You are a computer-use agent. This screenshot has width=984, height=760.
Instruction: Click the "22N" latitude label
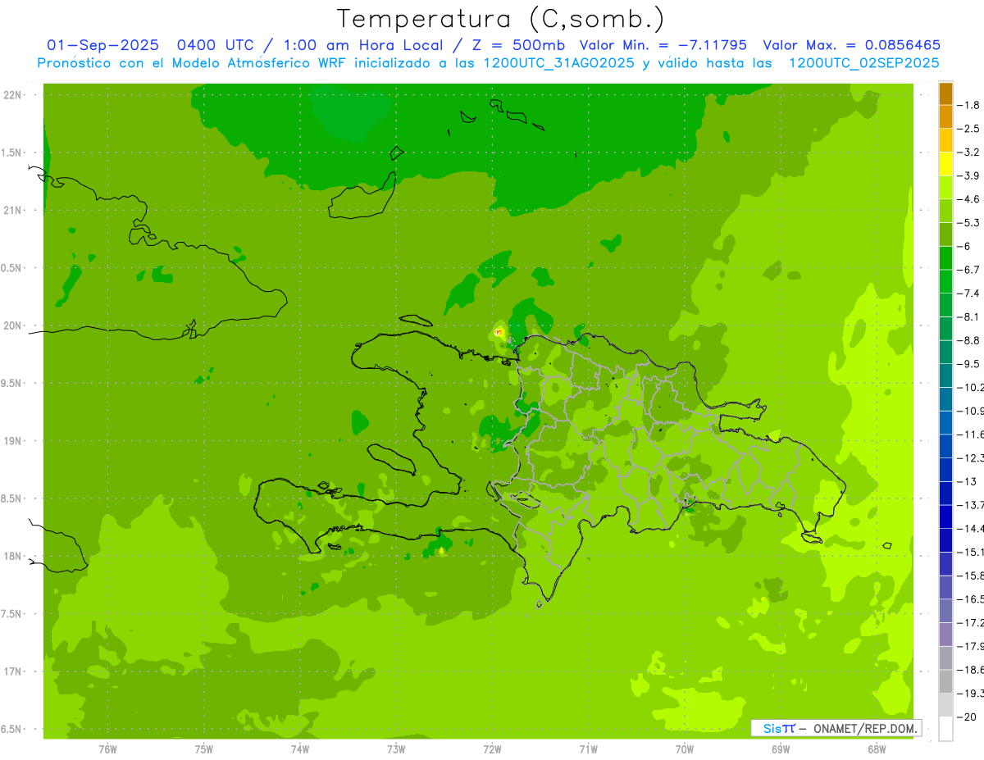[11, 95]
